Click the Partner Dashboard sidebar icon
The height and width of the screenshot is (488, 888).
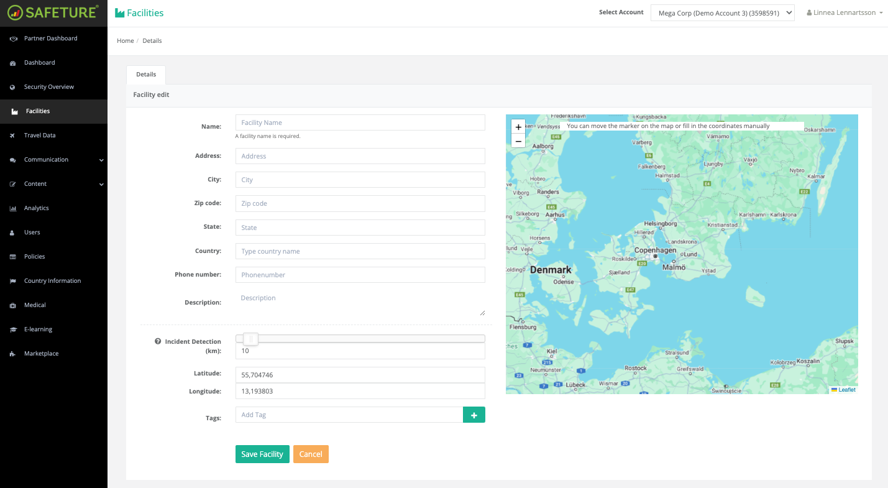pos(13,39)
